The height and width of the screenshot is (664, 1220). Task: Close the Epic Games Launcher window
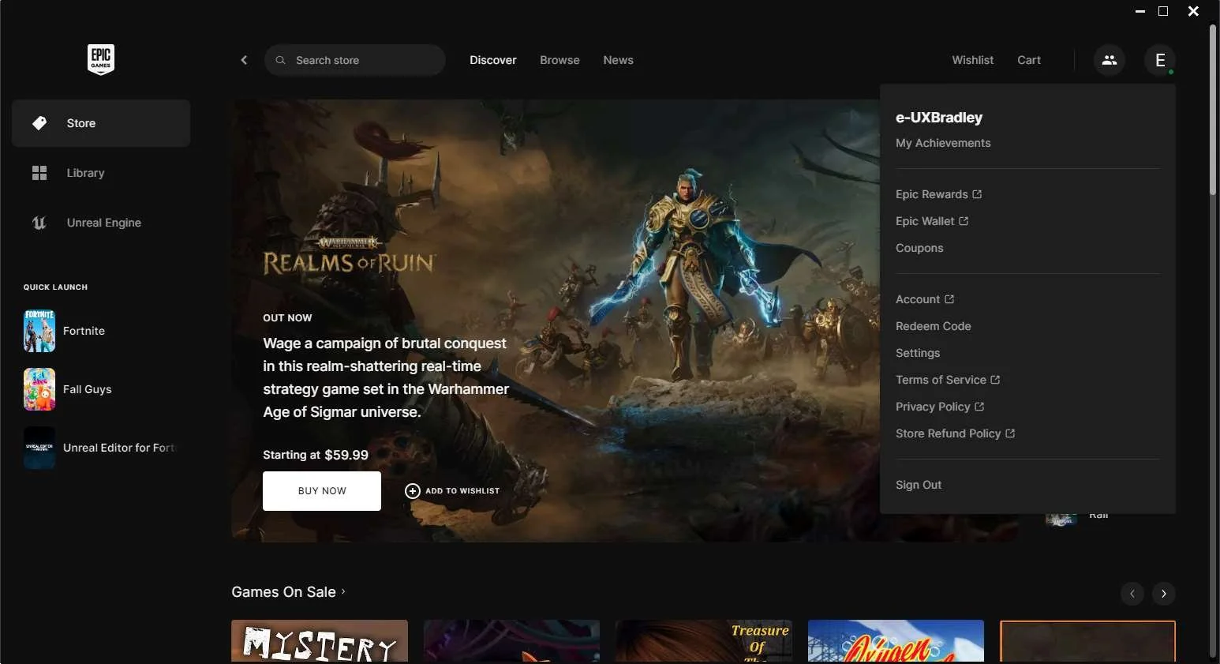pos(1194,11)
